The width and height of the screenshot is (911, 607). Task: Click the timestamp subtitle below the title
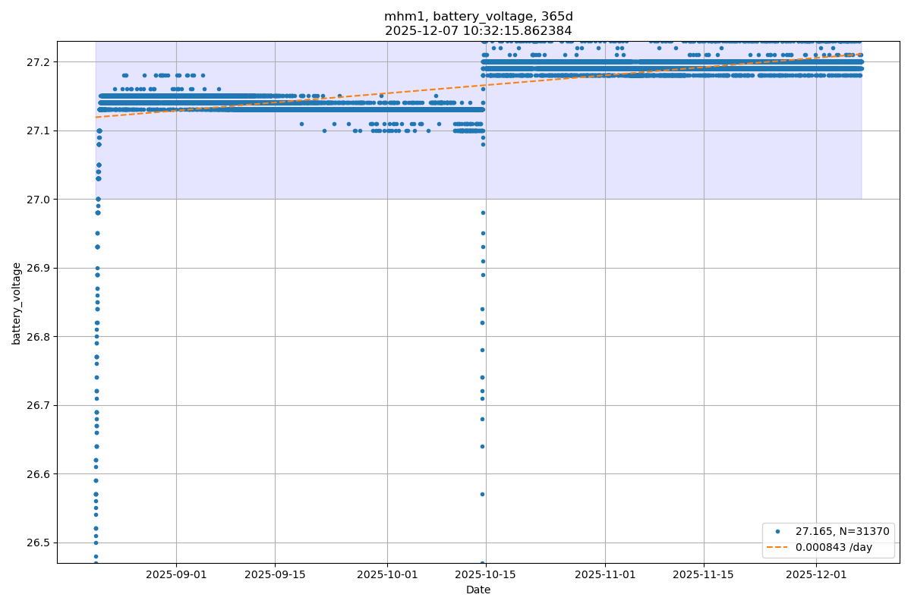tap(478, 31)
